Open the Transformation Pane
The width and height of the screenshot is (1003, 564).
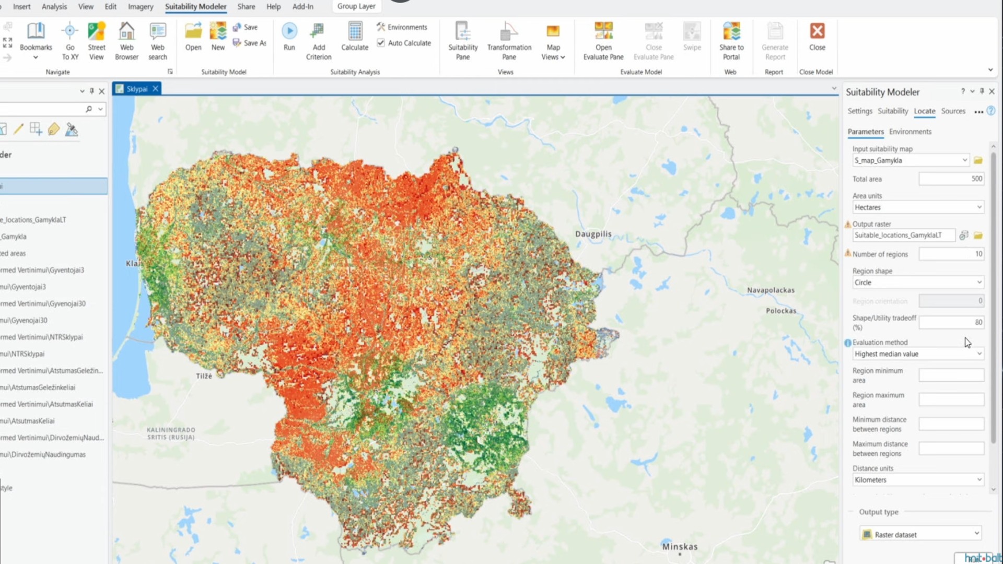click(x=509, y=32)
